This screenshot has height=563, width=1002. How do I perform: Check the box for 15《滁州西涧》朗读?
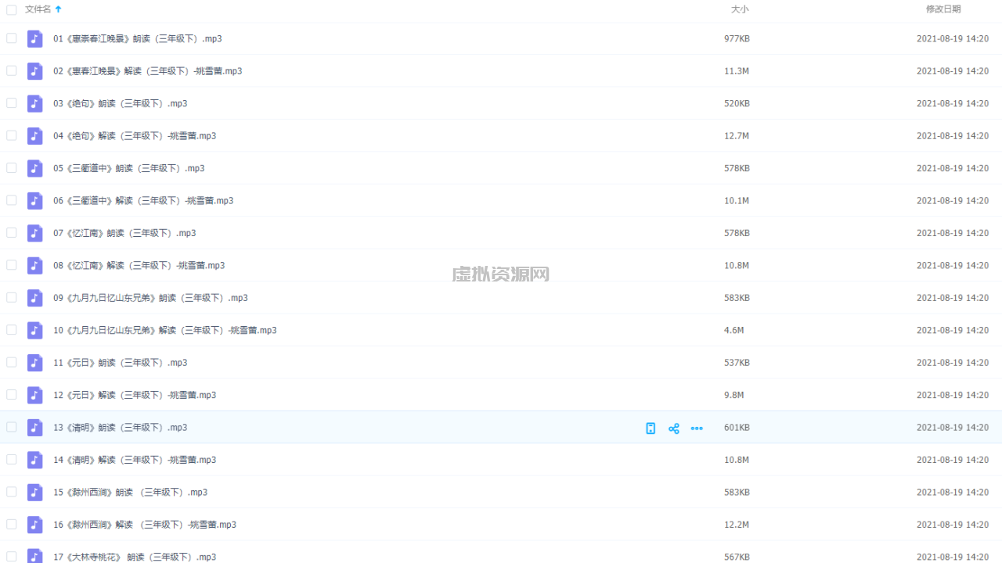[11, 493]
